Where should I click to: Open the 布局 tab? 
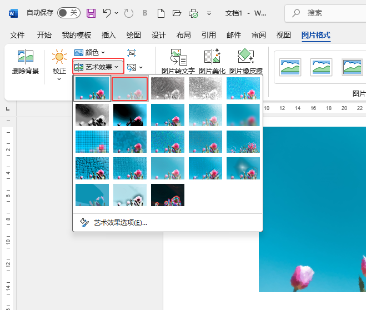pyautogui.click(x=184, y=35)
